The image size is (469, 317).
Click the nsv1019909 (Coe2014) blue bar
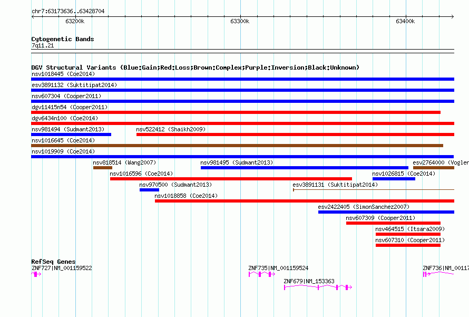[x=242, y=157]
